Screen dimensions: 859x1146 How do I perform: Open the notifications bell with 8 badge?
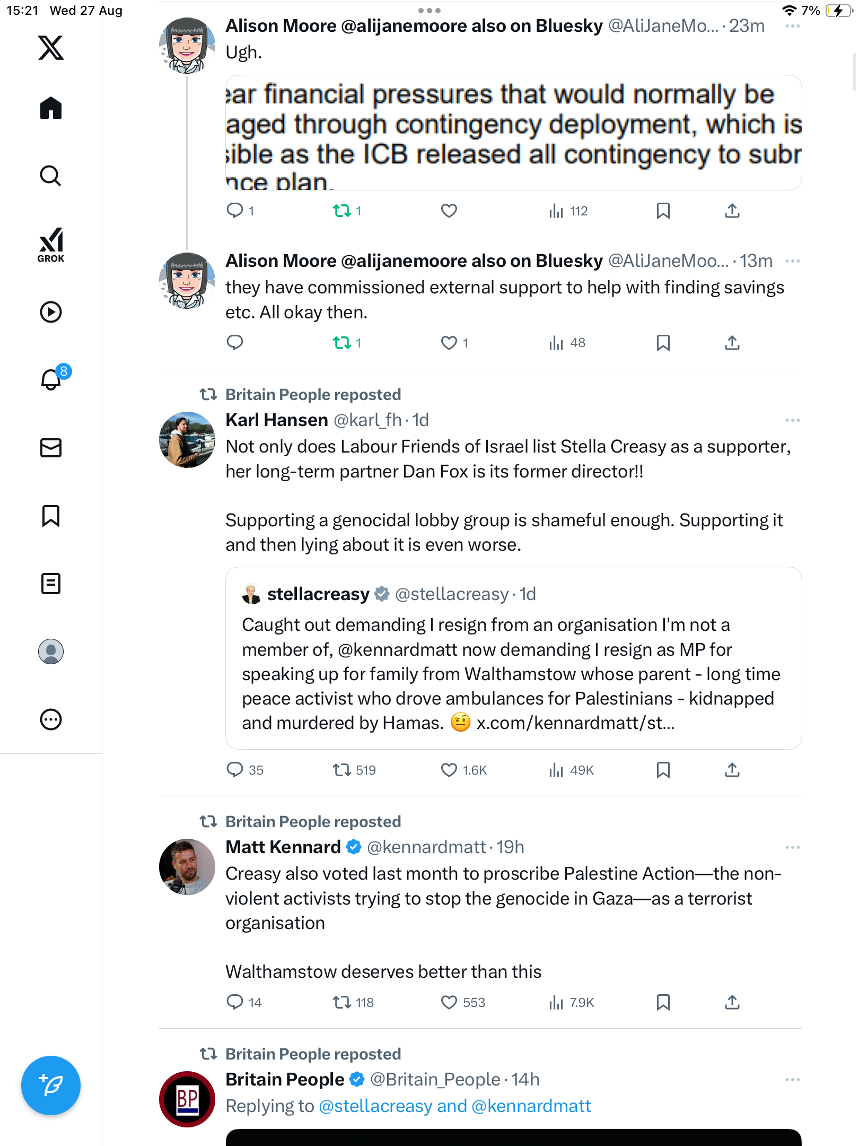[x=51, y=379]
